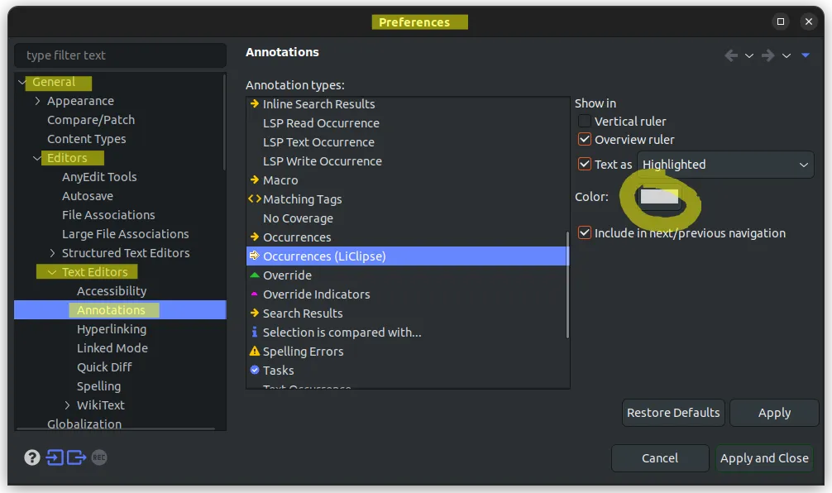Viewport: 832px width, 493px height.
Task: Click the forward navigation arrow
Action: point(767,55)
